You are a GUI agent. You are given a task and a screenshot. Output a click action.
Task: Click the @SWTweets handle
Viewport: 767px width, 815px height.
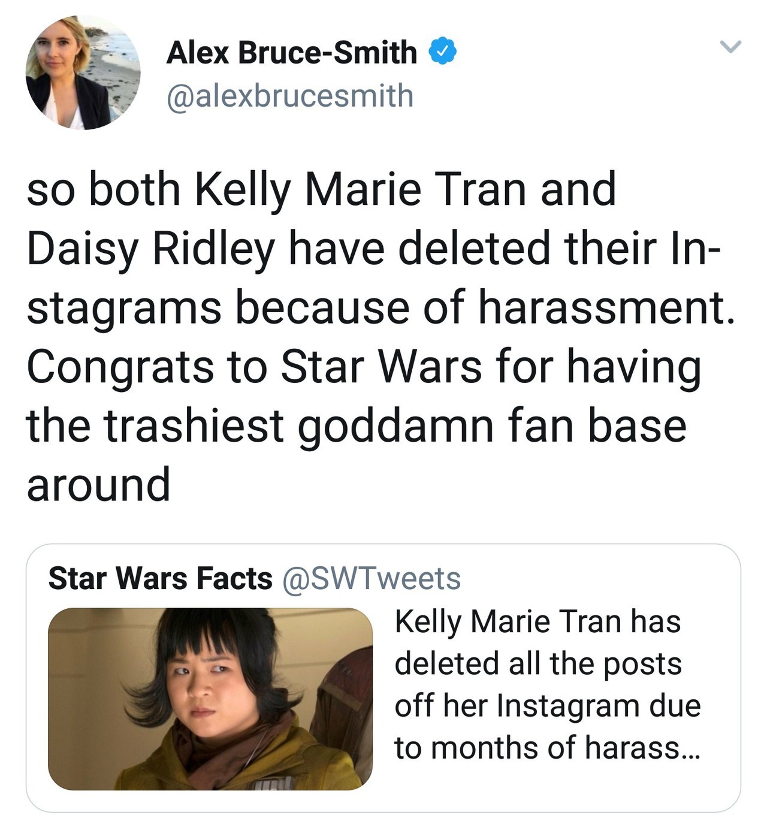click(371, 578)
